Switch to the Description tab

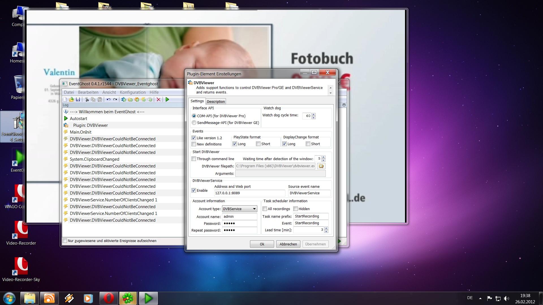tap(216, 101)
